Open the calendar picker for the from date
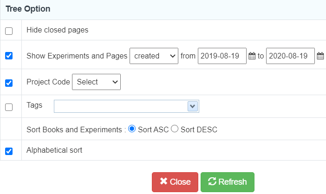The height and width of the screenshot is (194, 326). coord(252,56)
